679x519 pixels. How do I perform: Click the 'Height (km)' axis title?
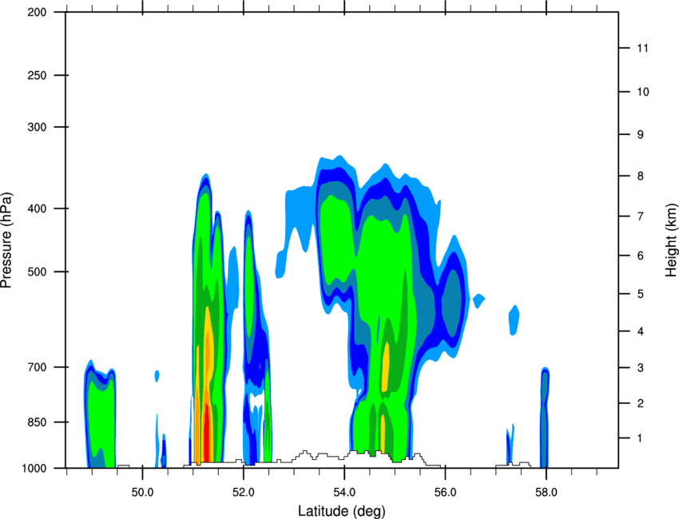point(671,240)
